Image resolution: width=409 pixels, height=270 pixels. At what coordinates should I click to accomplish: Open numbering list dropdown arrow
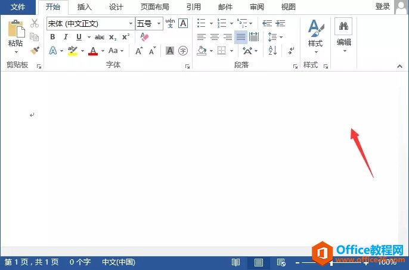pos(231,23)
